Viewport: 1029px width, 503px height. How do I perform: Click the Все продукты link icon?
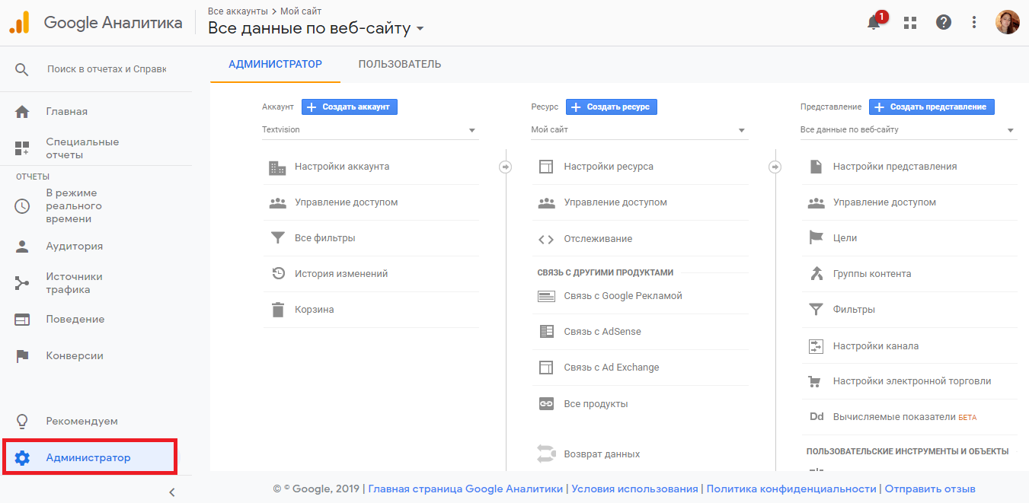pyautogui.click(x=546, y=404)
